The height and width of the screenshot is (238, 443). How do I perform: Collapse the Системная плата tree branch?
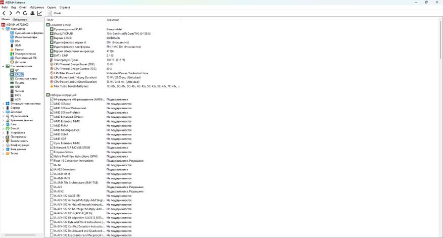click(3, 66)
